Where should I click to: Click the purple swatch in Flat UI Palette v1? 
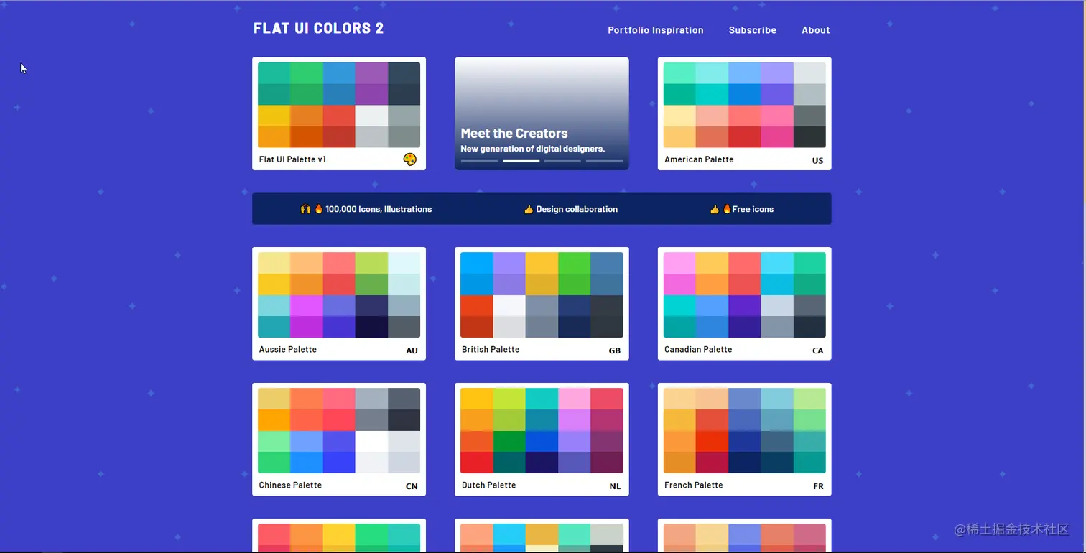click(371, 73)
